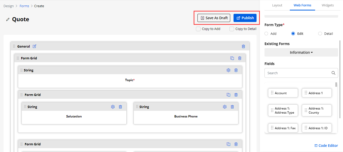The width and height of the screenshot is (343, 152).
Task: Open the Code Editor link
Action: [x=326, y=146]
